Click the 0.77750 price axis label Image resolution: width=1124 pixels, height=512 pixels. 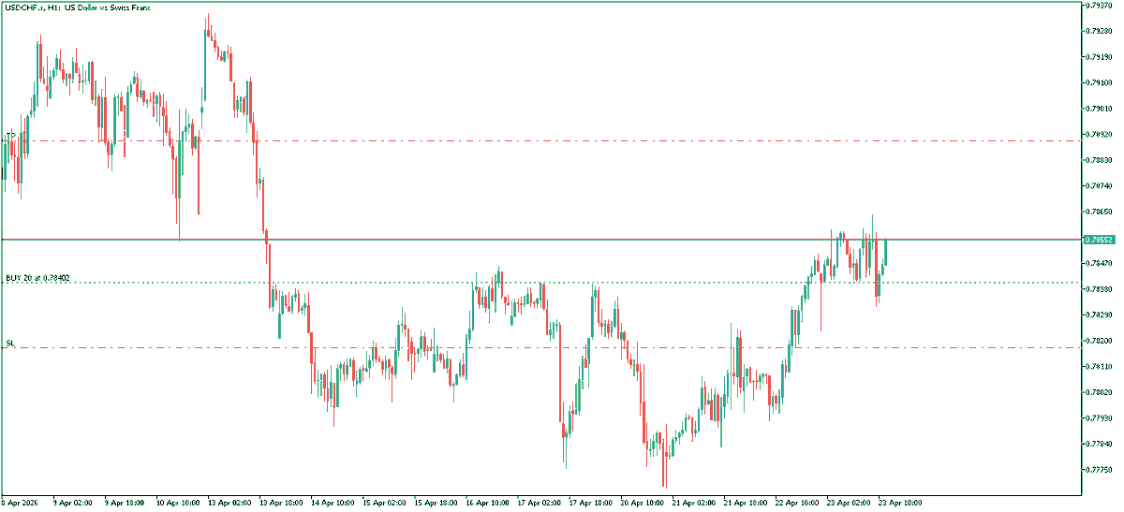pos(1099,470)
